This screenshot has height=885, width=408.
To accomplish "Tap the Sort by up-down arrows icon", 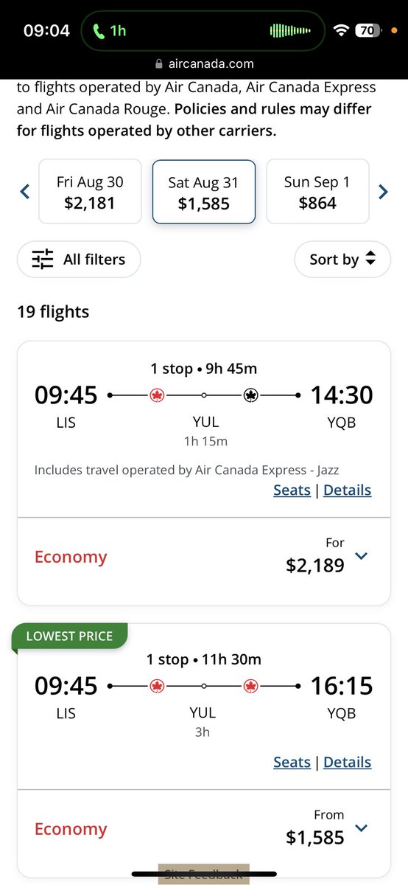I will [x=370, y=259].
